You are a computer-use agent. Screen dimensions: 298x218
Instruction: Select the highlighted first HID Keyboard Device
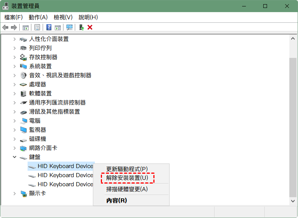coord(61,166)
